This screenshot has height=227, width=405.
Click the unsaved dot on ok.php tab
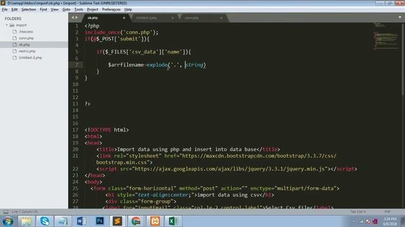[x=124, y=18]
